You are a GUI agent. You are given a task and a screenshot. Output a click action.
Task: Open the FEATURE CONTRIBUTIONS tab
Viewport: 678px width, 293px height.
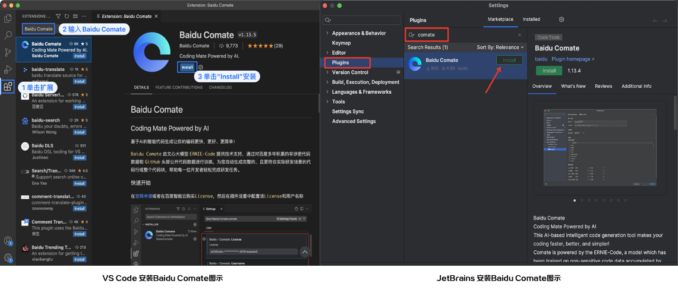[179, 88]
